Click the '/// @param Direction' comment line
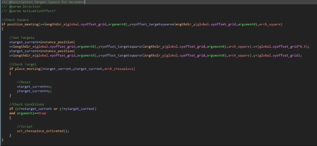Screen dimensions: 317x146 coord(21,6)
